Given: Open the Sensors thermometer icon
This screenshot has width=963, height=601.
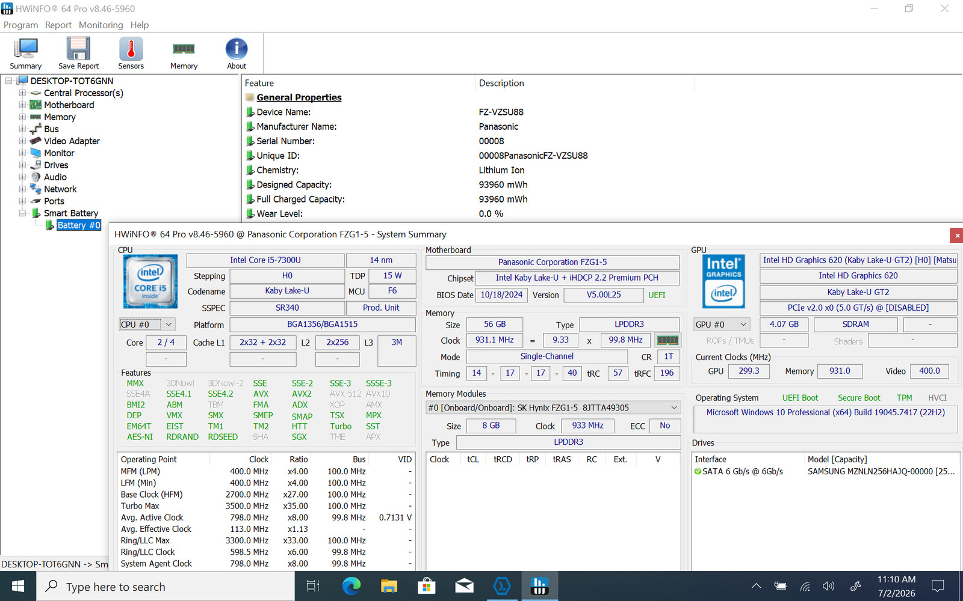Looking at the screenshot, I should click(131, 53).
